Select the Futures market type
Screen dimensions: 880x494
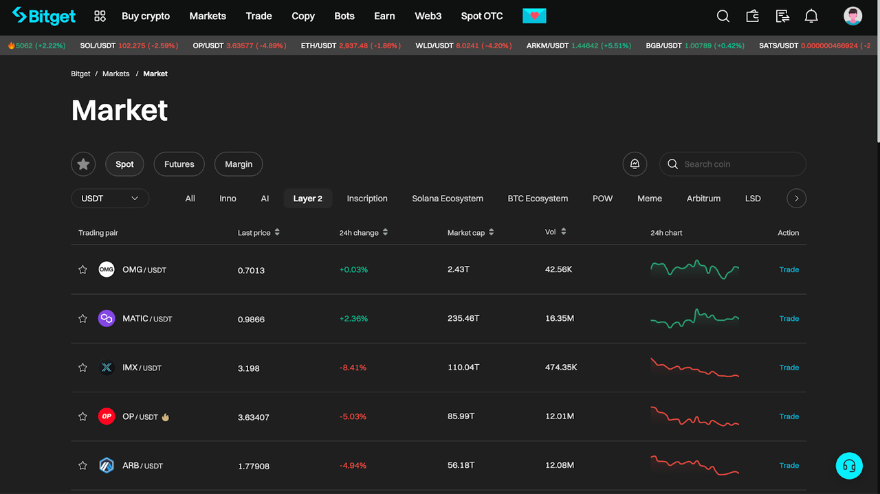coord(179,164)
